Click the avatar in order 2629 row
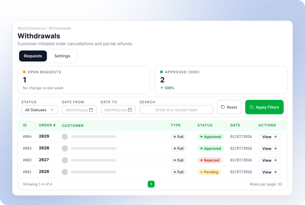Image resolution: width=305 pixels, height=205 pixels. 65,137
